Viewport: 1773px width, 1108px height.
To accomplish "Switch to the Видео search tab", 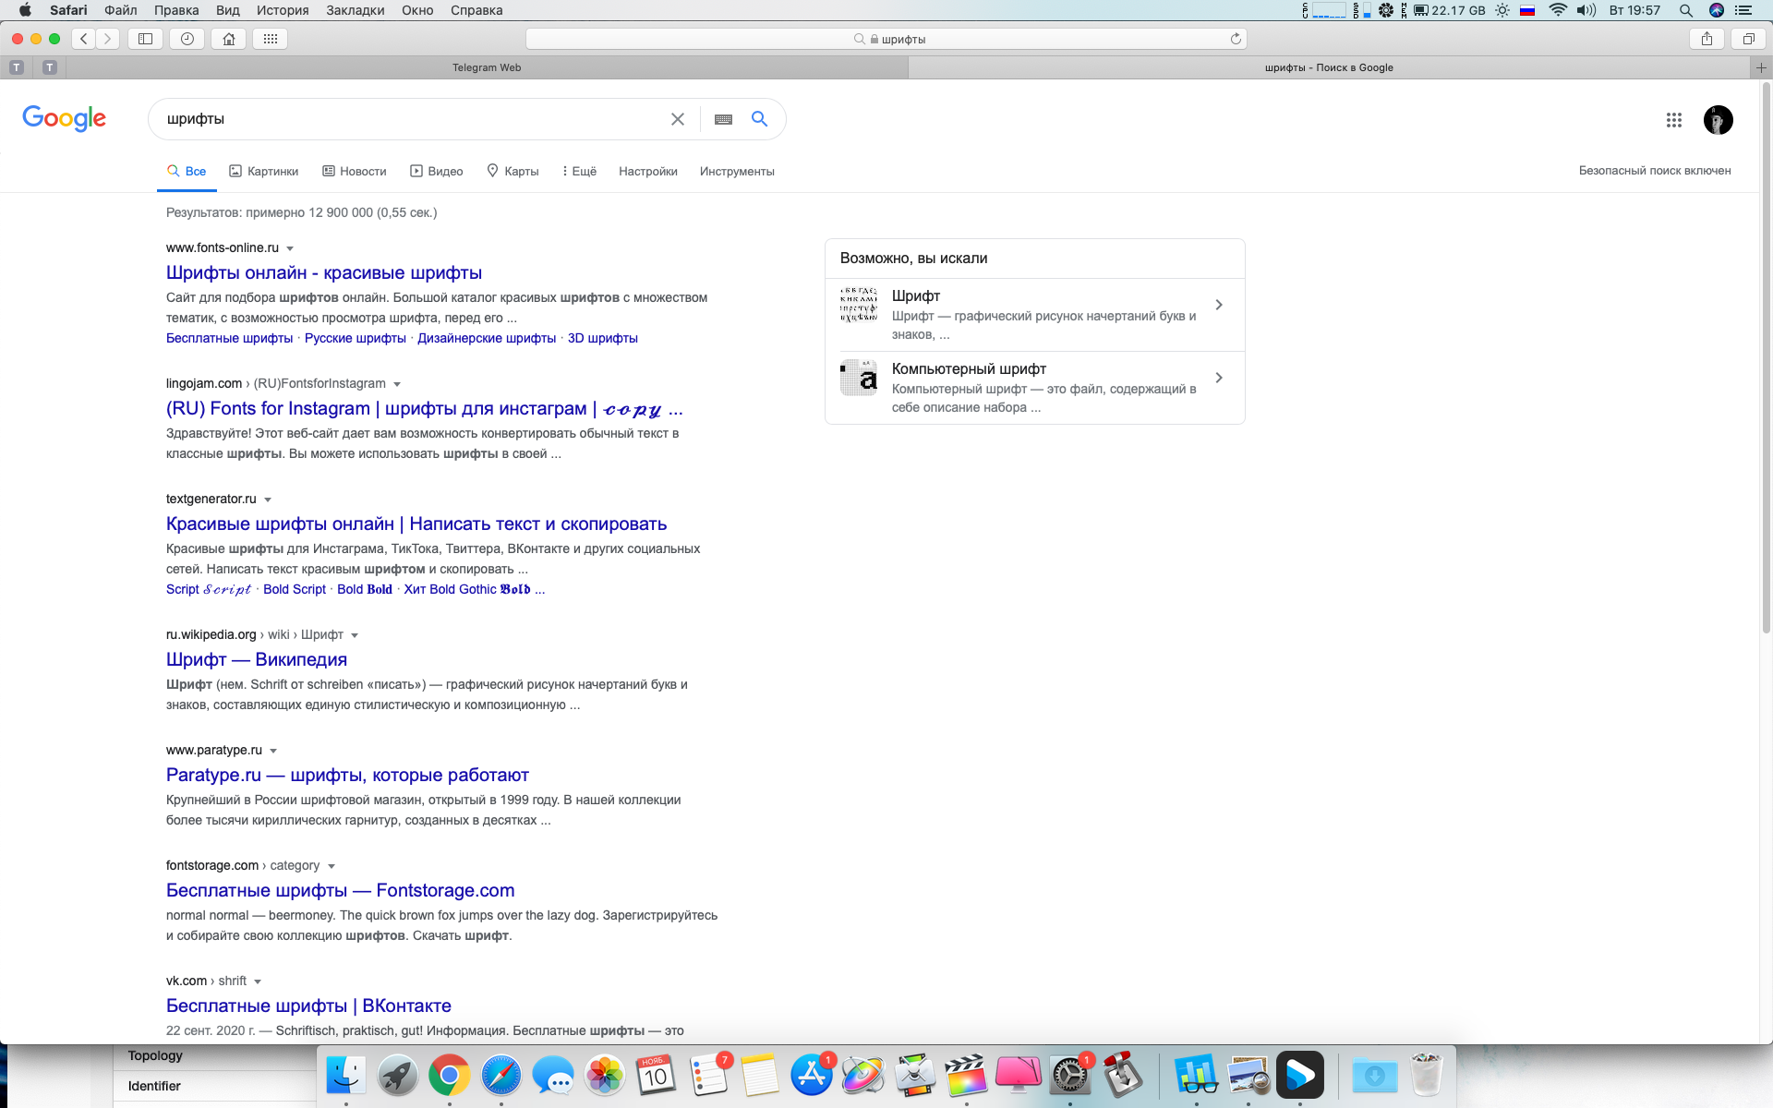I will 437,171.
